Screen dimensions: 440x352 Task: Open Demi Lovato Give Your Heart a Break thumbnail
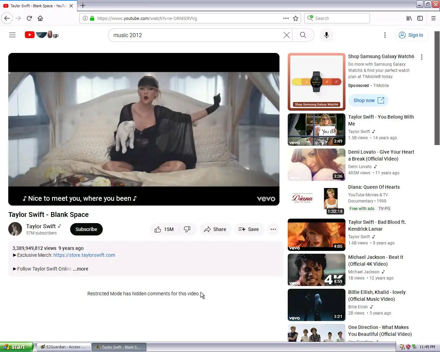(x=317, y=165)
